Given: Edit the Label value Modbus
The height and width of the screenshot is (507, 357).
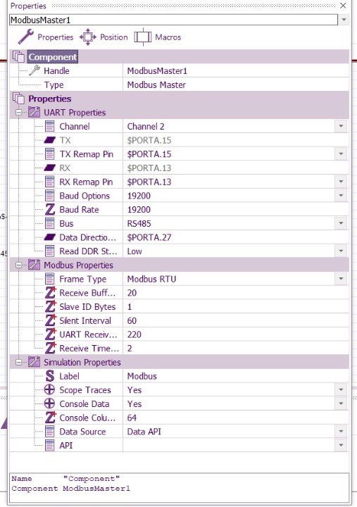Looking at the screenshot, I should coord(236,376).
